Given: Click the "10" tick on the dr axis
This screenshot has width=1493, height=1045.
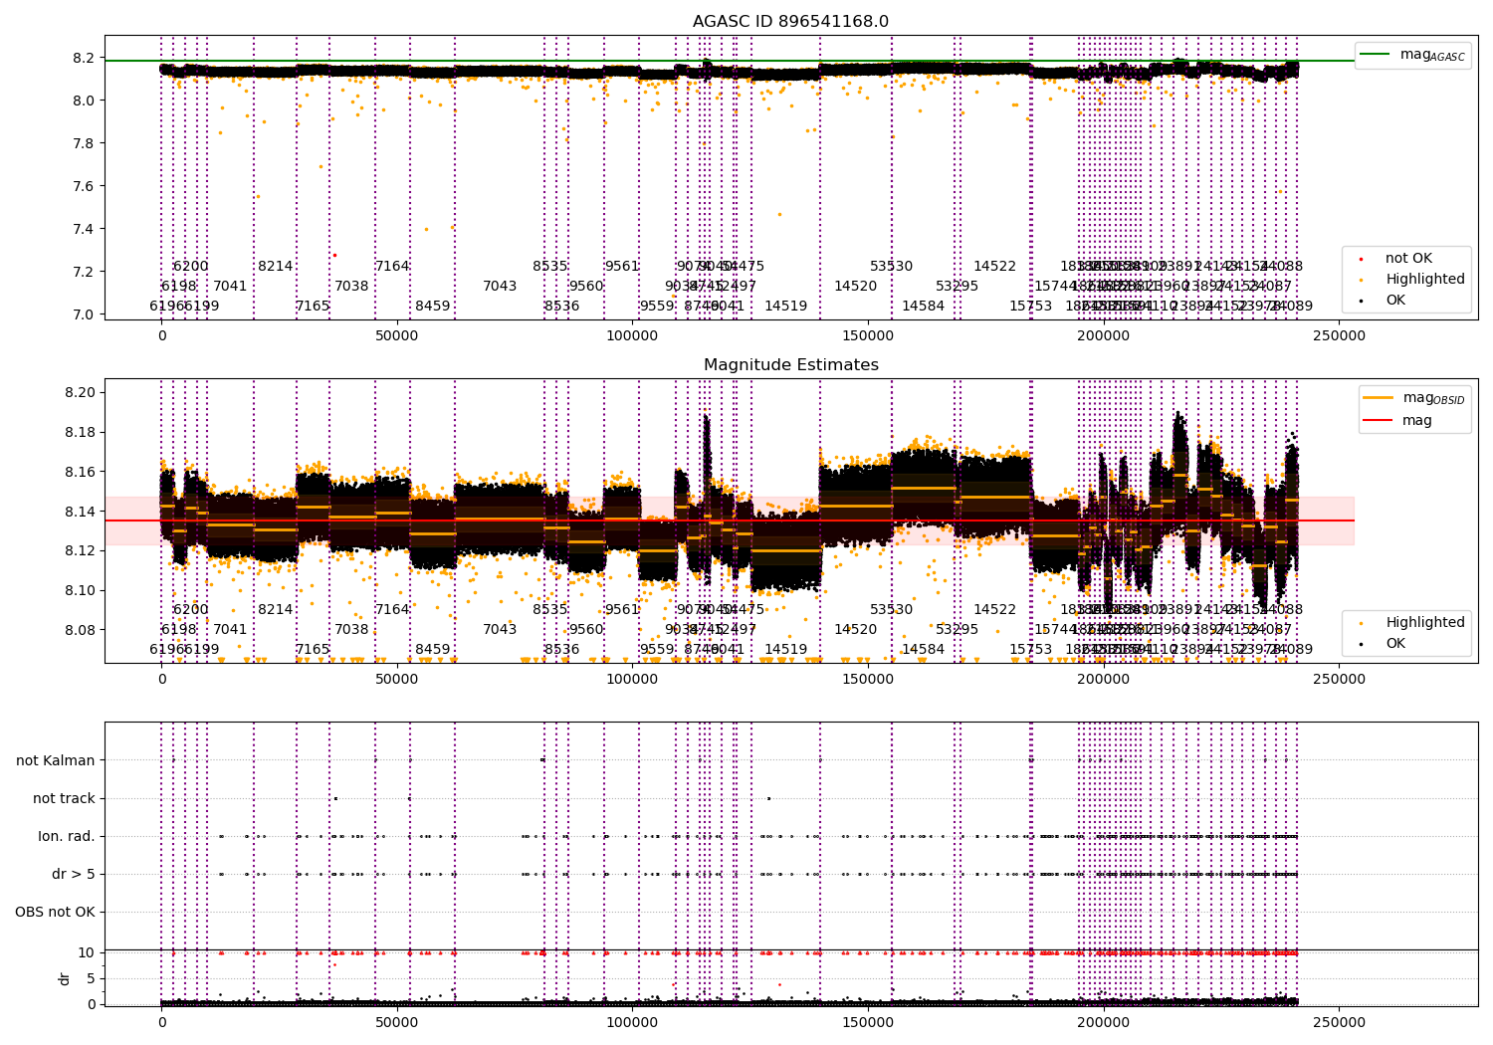Looking at the screenshot, I should tap(87, 952).
